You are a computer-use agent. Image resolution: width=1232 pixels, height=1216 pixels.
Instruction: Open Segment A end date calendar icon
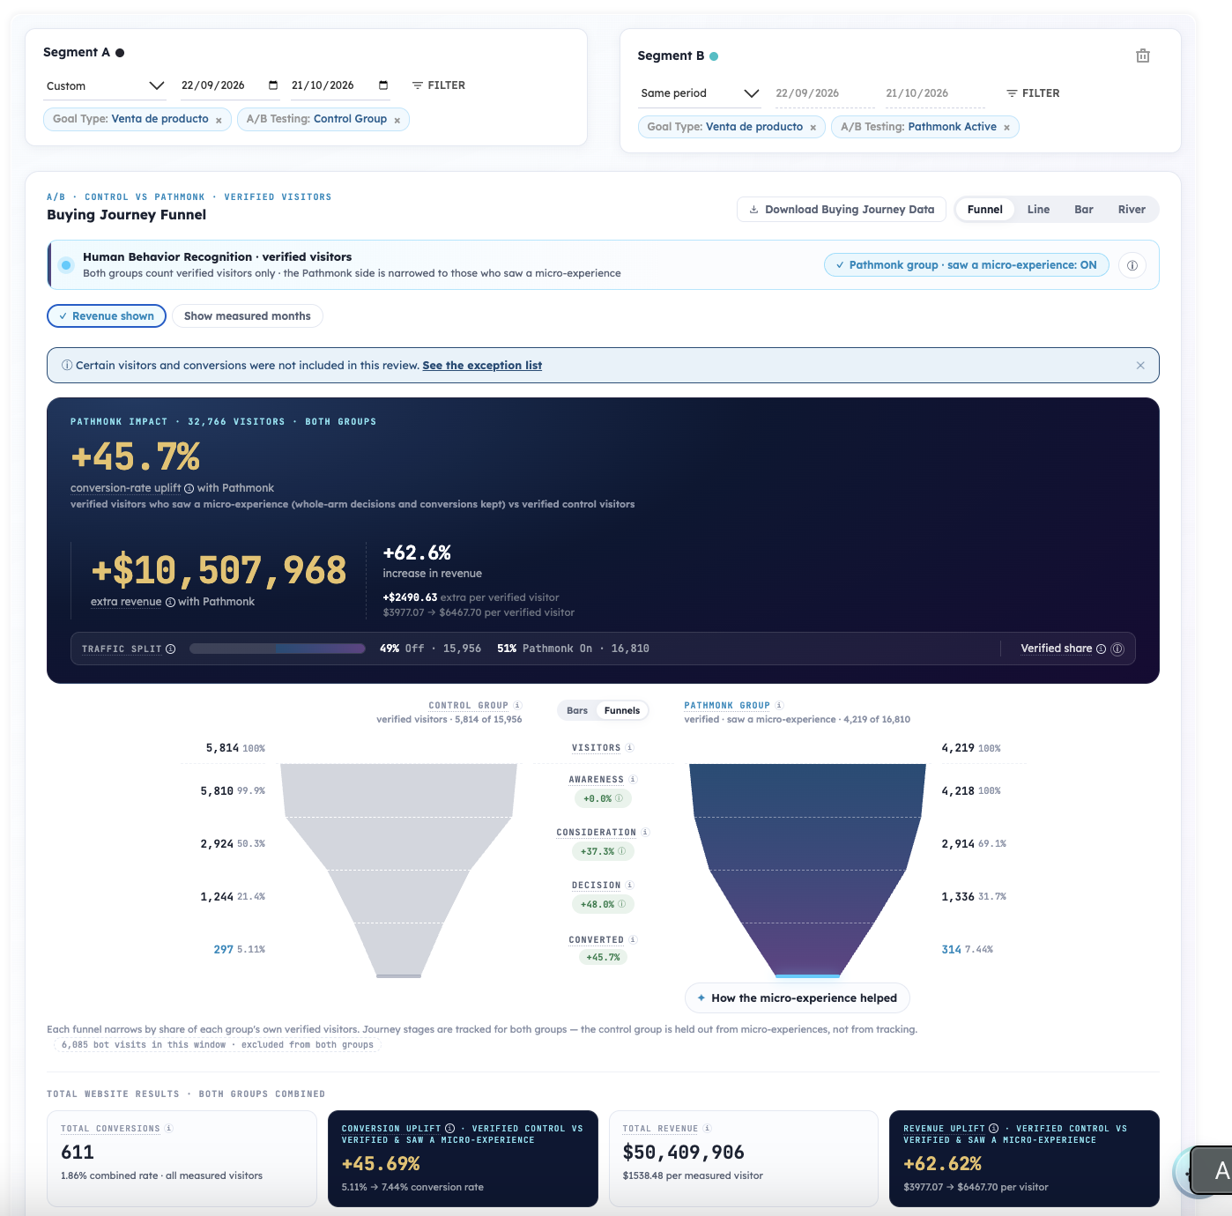[x=383, y=85]
